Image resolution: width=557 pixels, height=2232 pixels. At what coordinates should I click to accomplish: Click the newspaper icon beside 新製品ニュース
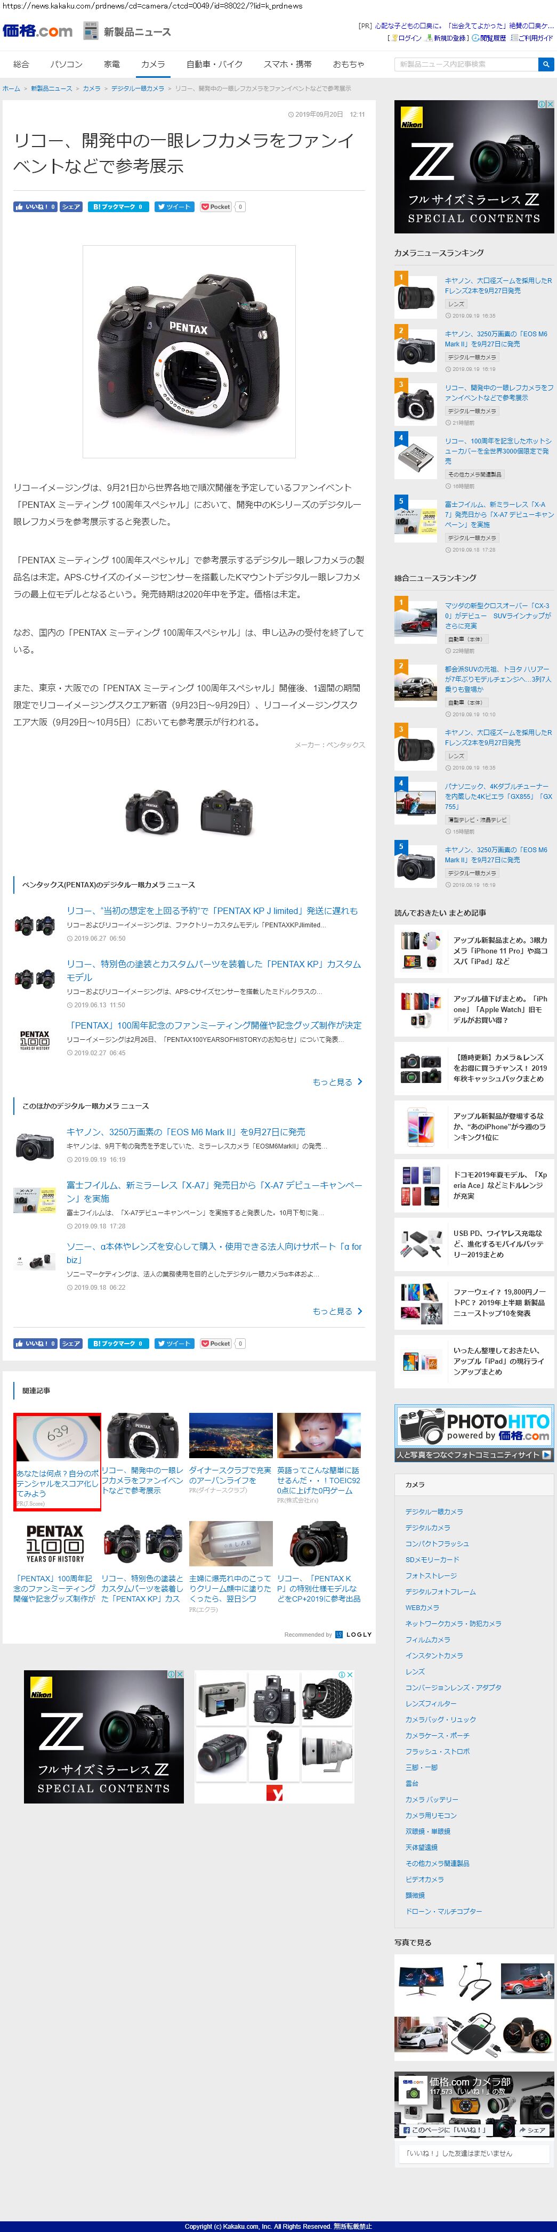(91, 31)
